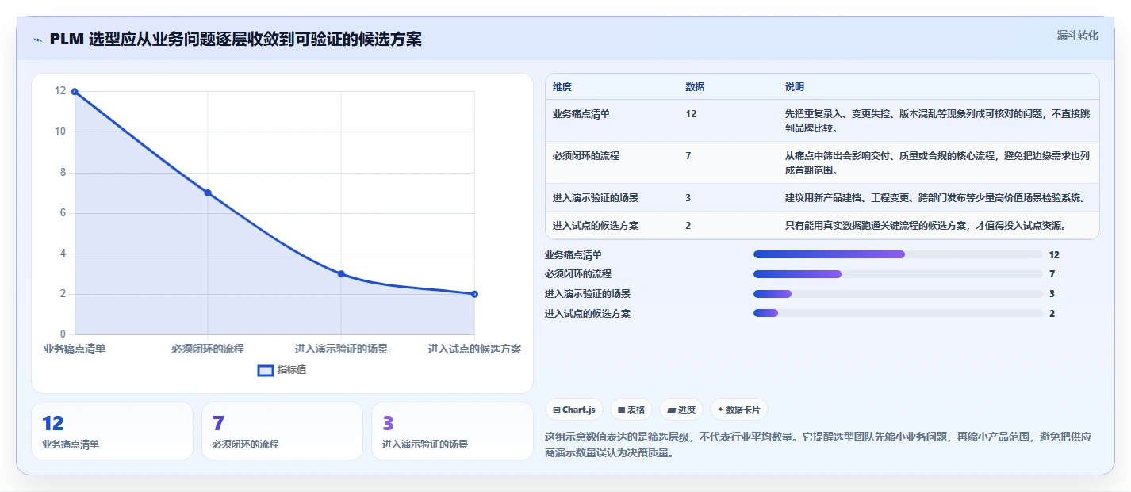Click the data value 3 in the table
Viewport: 1131px width, 492px height.
688,197
